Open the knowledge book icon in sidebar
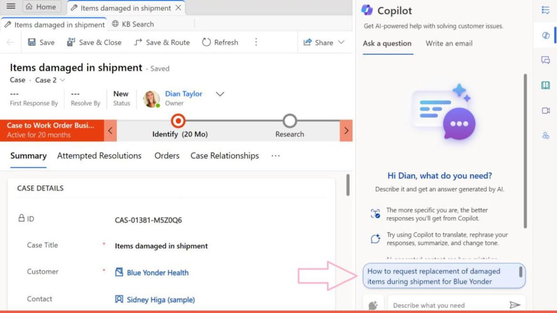 (546, 85)
